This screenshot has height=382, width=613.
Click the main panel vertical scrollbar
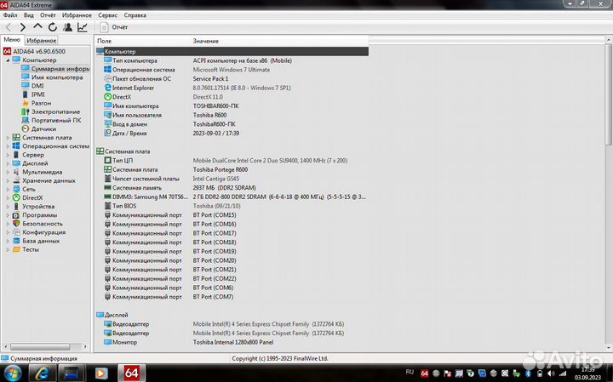tap(609, 94)
